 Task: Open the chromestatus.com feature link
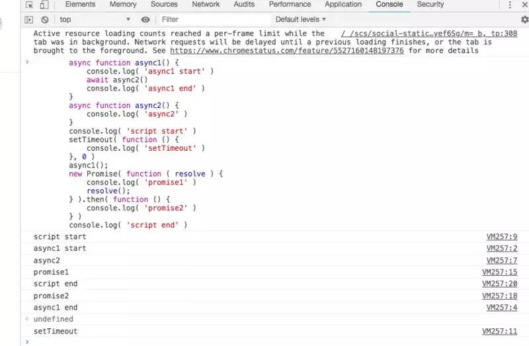[x=288, y=50]
